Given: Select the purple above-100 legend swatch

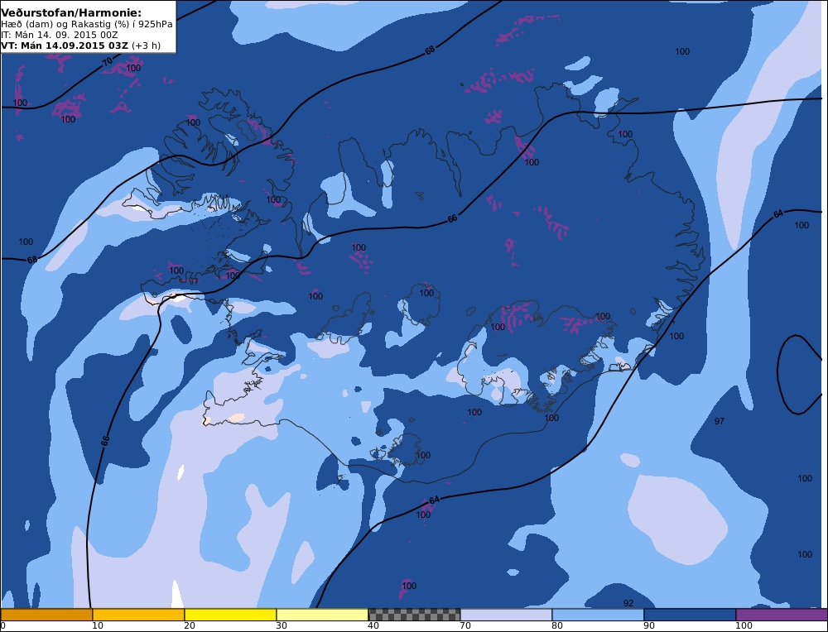Looking at the screenshot, I should [x=782, y=615].
